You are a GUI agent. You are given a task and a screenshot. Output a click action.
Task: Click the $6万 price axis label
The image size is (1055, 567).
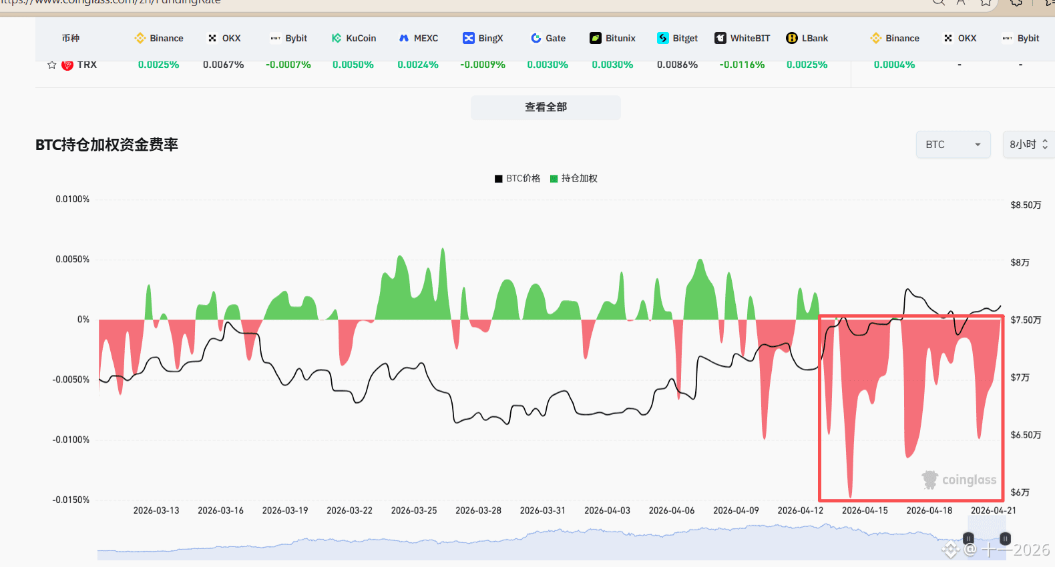[x=1020, y=492]
